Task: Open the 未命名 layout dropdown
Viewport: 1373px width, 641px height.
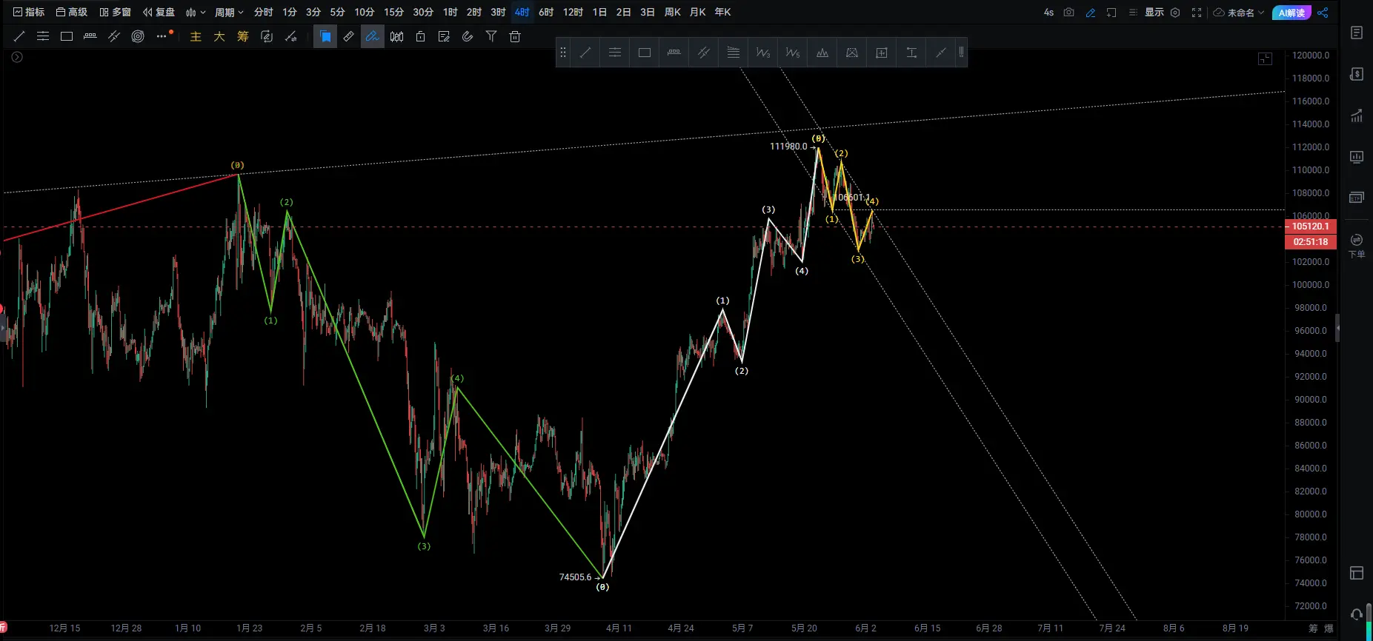Action: point(1239,13)
